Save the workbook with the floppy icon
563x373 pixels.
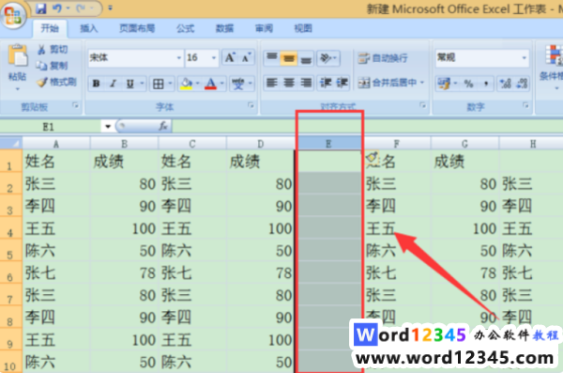41,8
